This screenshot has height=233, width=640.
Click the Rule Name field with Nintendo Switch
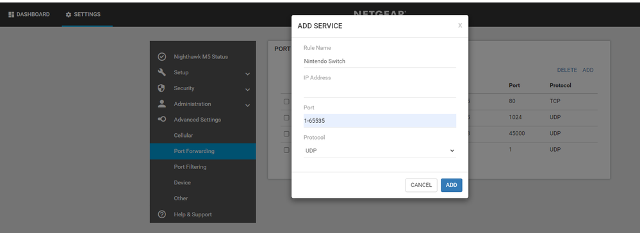tap(380, 61)
